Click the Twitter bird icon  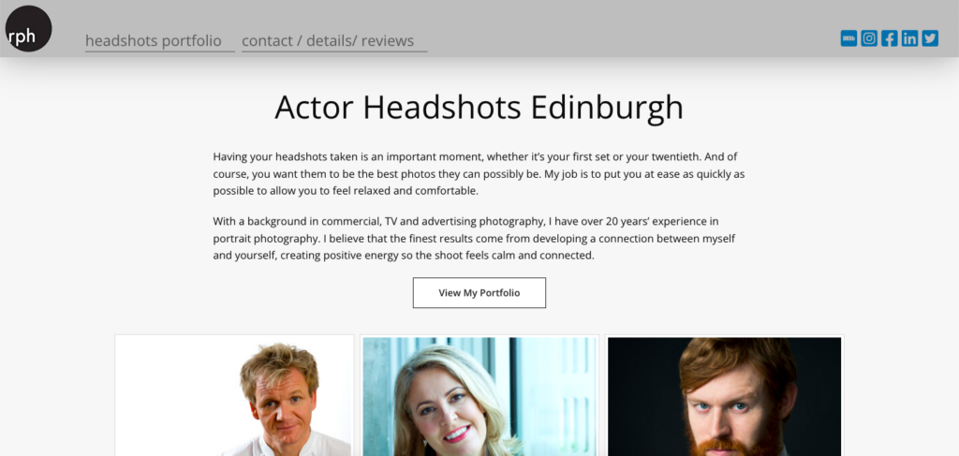[x=930, y=38]
